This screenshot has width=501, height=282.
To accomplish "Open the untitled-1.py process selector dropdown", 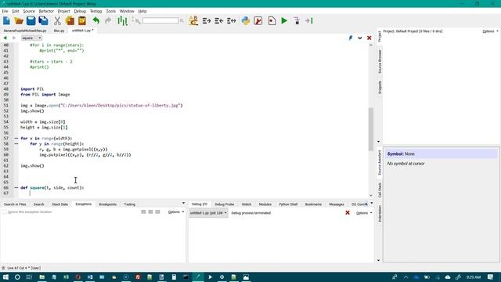I will click(x=208, y=213).
